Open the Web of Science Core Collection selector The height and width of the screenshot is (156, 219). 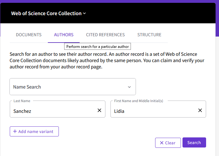[46, 13]
